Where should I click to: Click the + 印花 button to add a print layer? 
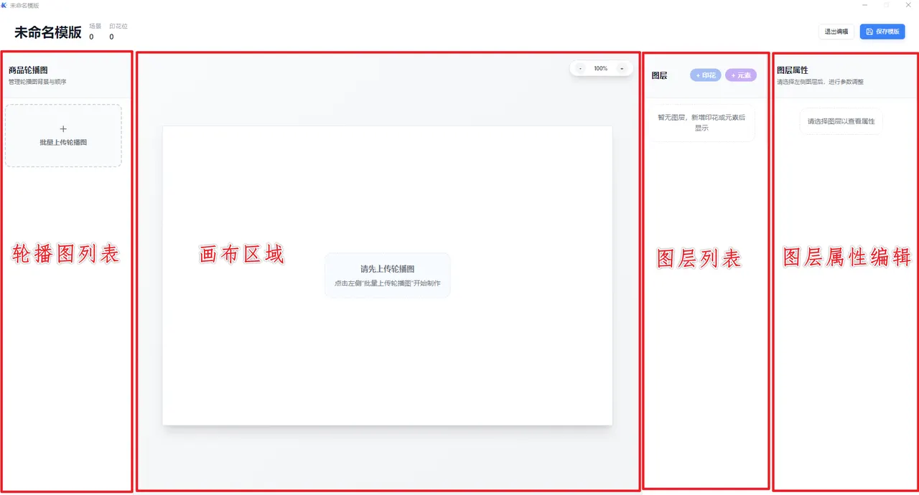point(704,75)
